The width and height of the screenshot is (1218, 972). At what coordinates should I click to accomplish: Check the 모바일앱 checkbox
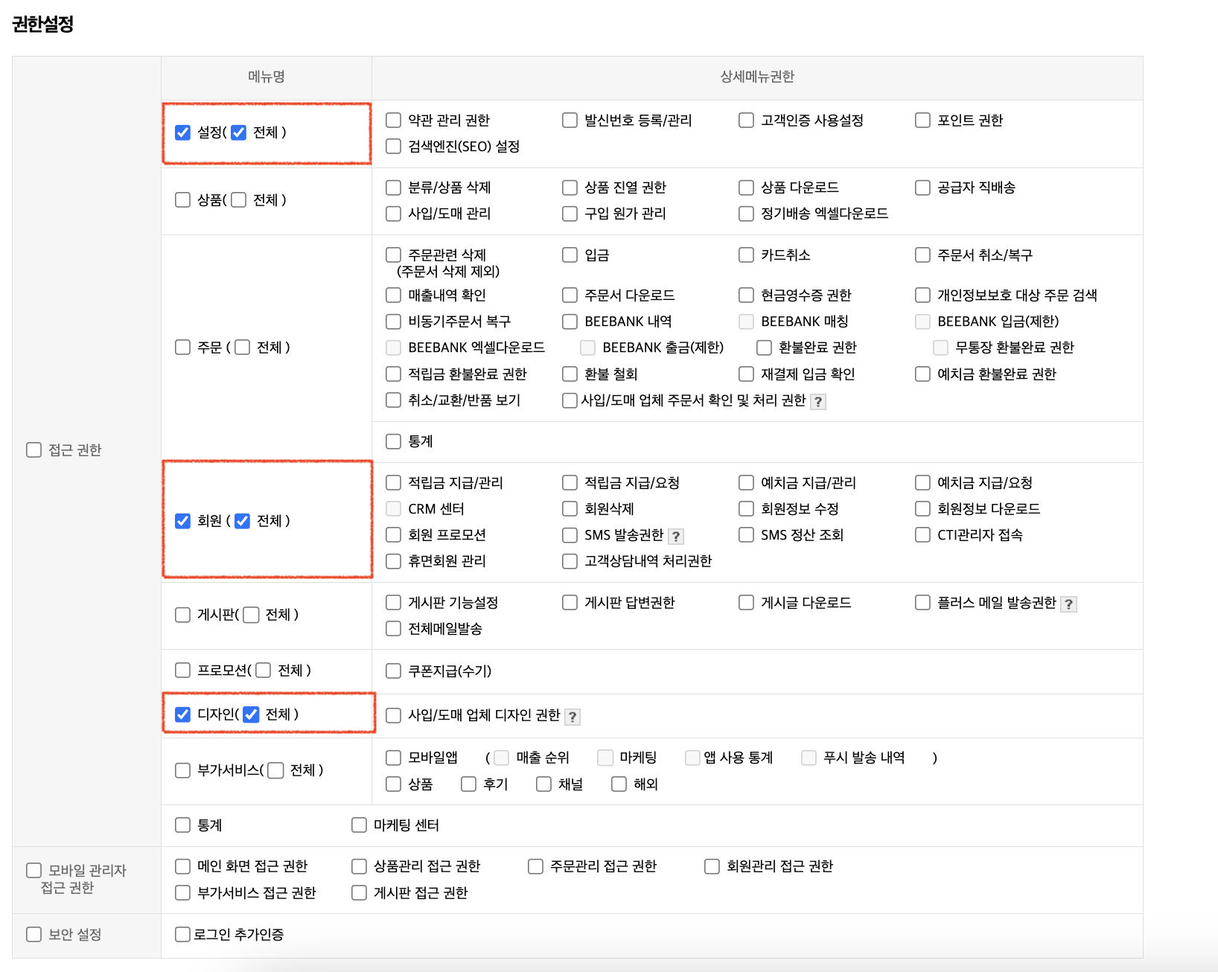[x=393, y=758]
